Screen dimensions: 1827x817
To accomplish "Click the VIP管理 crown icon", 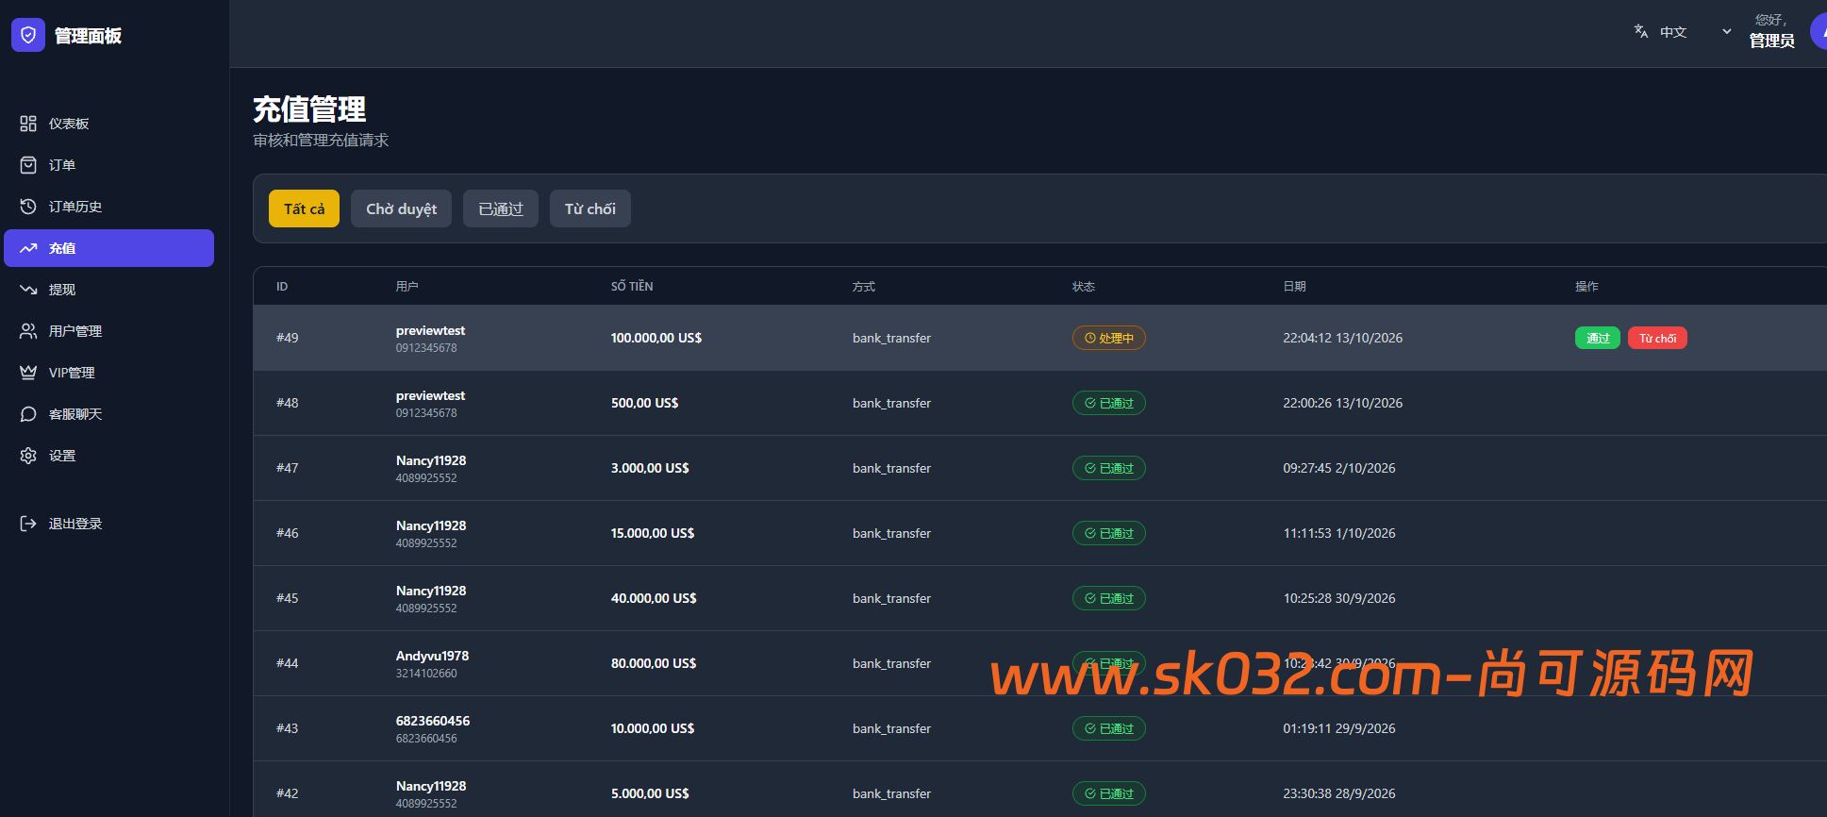I will 28,373.
